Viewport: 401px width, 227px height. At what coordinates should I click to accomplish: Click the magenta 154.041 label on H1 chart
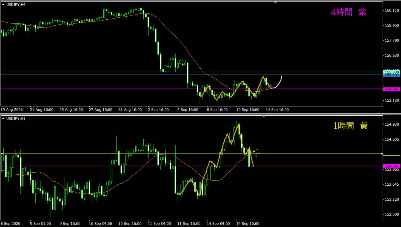(392, 166)
